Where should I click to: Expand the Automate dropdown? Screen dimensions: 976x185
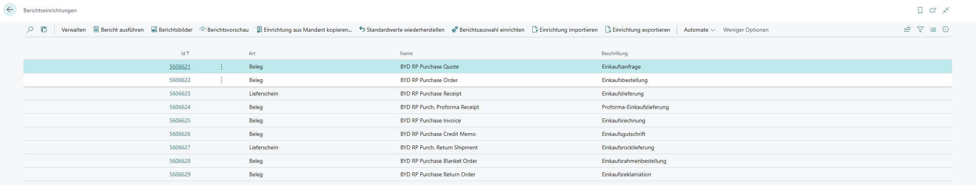pos(699,30)
